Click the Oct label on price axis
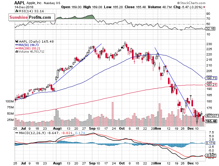The image size is (219, 166). [x=122, y=128]
